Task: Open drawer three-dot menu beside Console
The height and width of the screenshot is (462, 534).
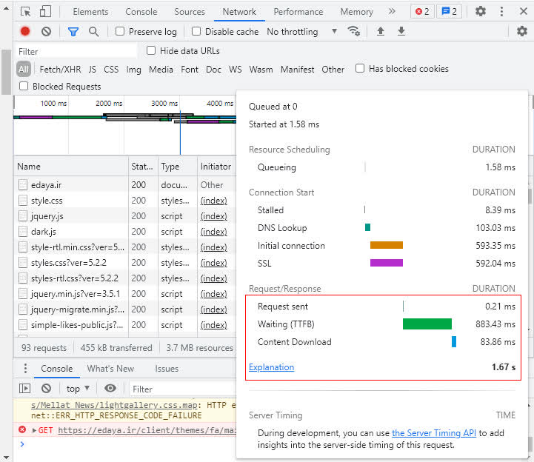Action: pyautogui.click(x=25, y=369)
